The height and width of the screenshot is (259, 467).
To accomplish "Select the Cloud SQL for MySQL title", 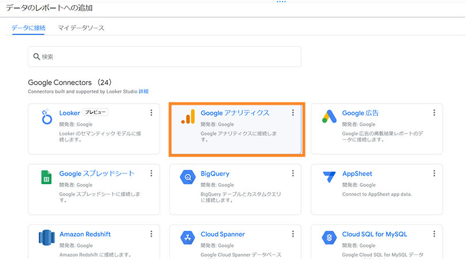I will point(374,234).
